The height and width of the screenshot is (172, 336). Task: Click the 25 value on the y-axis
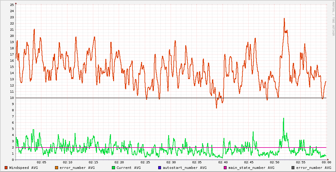[x=12, y=5]
